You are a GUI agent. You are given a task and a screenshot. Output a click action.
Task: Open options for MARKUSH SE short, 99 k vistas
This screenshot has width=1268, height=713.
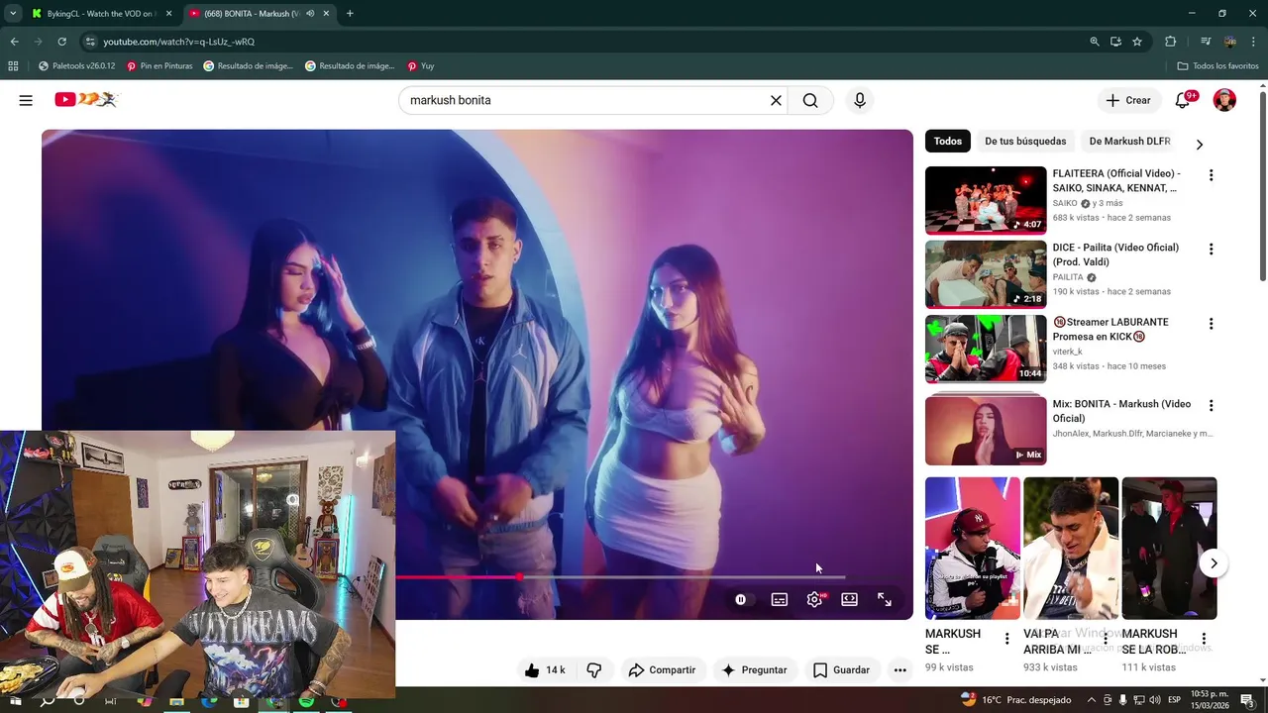(x=1007, y=639)
